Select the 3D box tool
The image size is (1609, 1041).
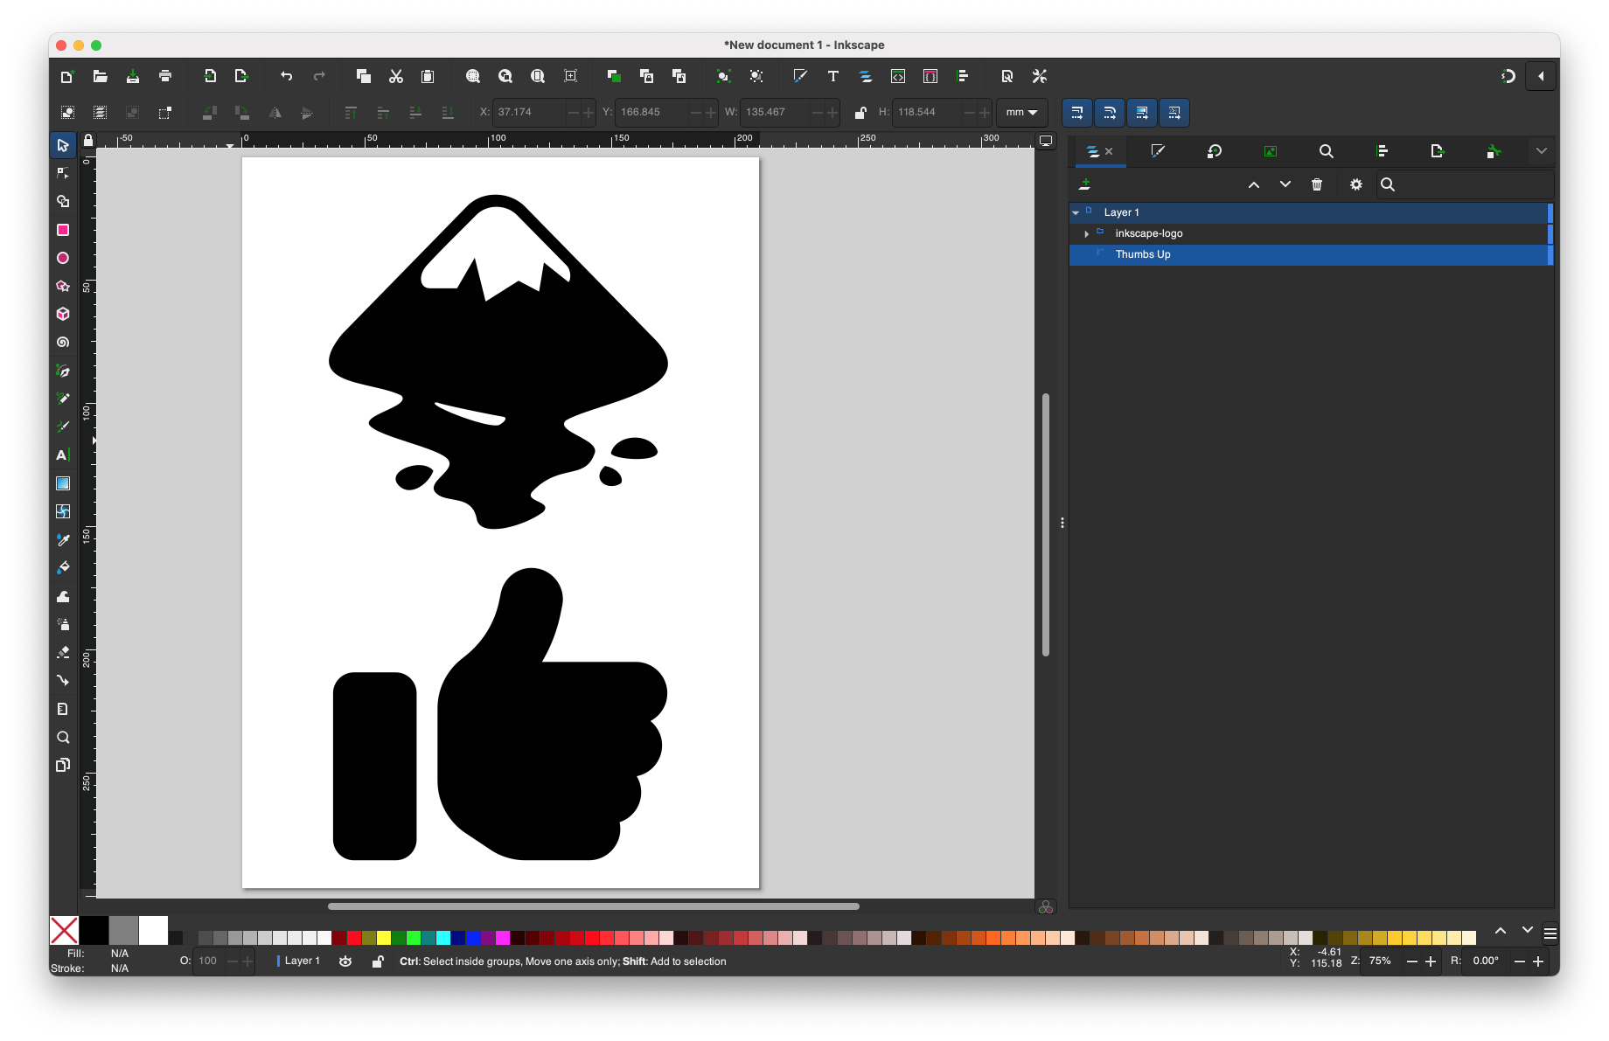pyautogui.click(x=63, y=314)
